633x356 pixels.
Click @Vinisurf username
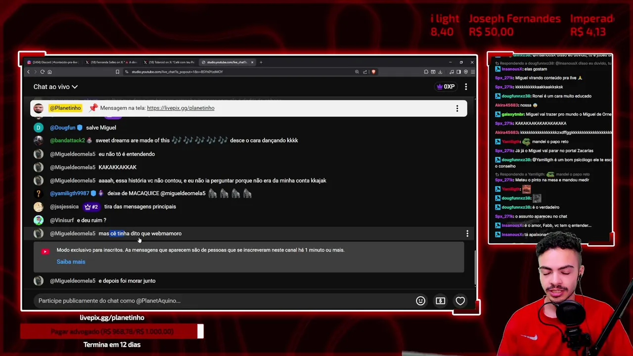pyautogui.click(x=62, y=220)
